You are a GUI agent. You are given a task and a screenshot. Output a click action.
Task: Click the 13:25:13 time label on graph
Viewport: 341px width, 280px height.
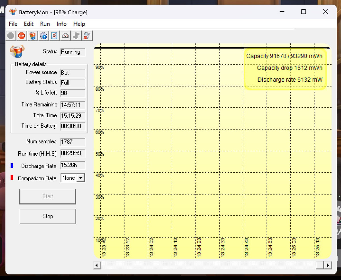[317, 247]
